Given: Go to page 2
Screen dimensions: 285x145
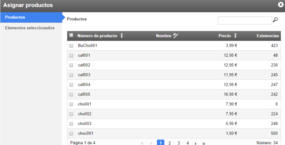Looking at the screenshot, I should 169,143.
